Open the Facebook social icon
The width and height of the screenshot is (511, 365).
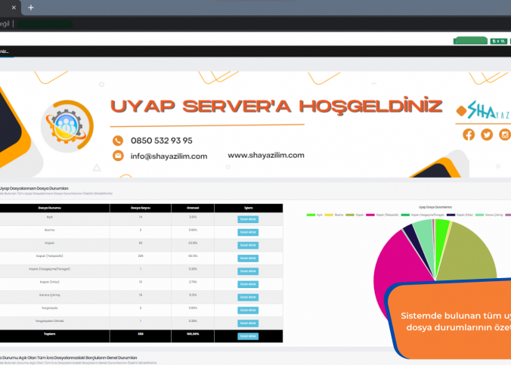[469, 135]
